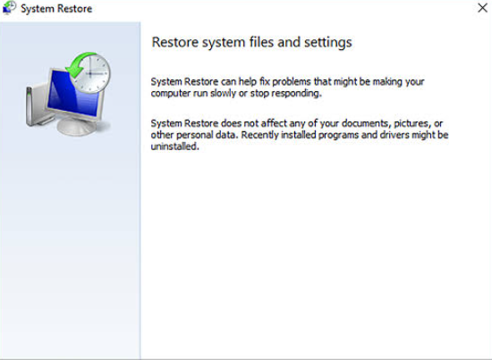This screenshot has height=360, width=492.
Task: Click the paragraph starting "System Restore can help"
Action: (x=287, y=88)
